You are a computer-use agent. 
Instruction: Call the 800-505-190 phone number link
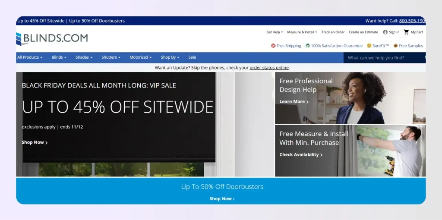(x=412, y=21)
